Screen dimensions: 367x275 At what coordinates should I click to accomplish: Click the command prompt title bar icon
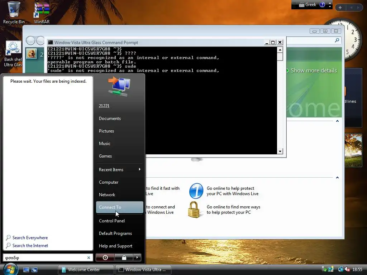point(50,42)
